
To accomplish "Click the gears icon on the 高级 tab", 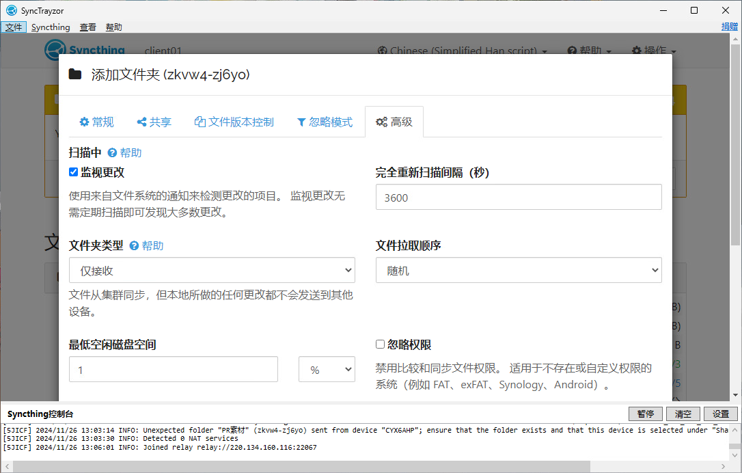I will click(x=381, y=122).
